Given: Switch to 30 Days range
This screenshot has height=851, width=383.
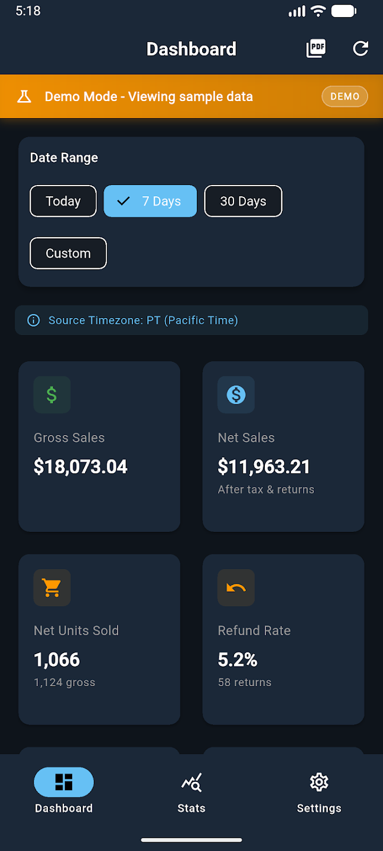Looking at the screenshot, I should 243,201.
